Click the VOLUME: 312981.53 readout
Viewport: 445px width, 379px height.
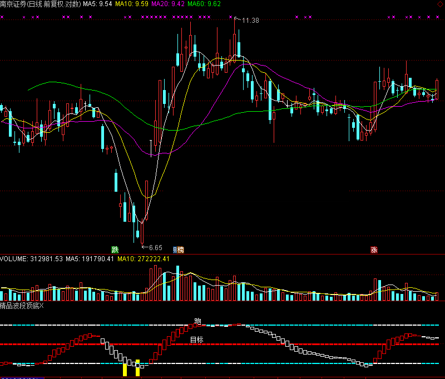pyautogui.click(x=31, y=259)
